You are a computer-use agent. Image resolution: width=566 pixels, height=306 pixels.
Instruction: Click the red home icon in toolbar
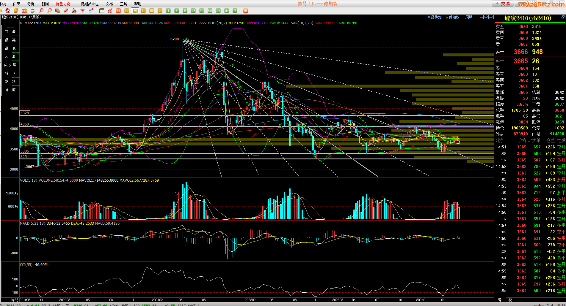click(x=8, y=11)
